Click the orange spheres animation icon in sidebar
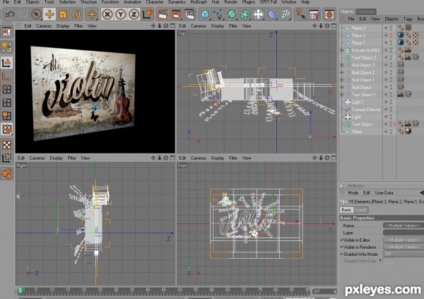 click(7, 173)
